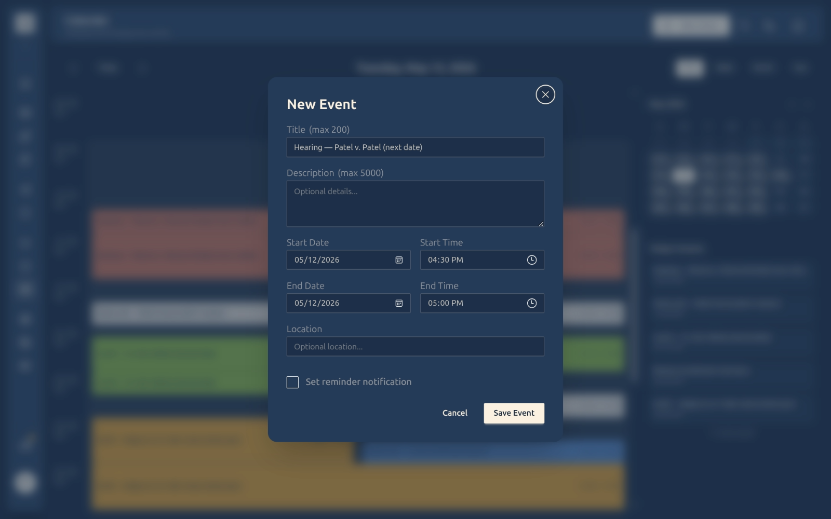831x519 pixels.
Task: Select the Start Date value 05/12/2026
Action: click(x=317, y=260)
